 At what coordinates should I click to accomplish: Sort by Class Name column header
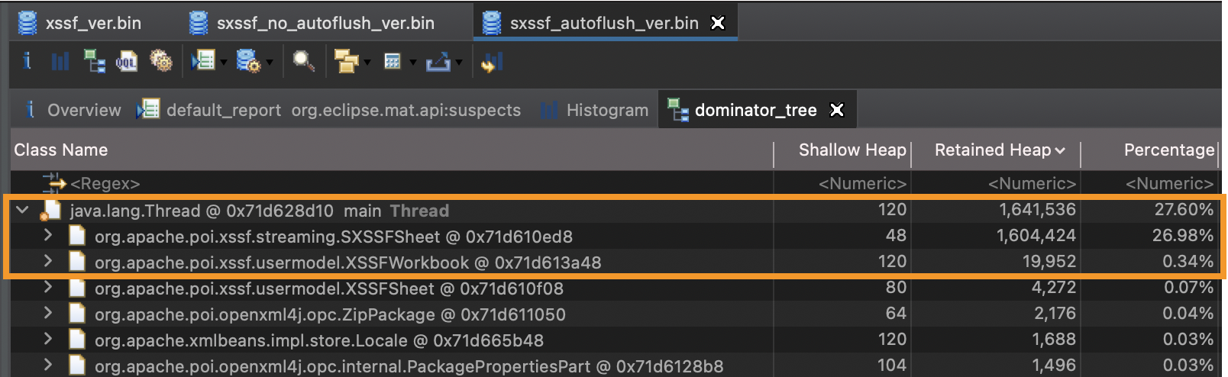tap(392, 150)
